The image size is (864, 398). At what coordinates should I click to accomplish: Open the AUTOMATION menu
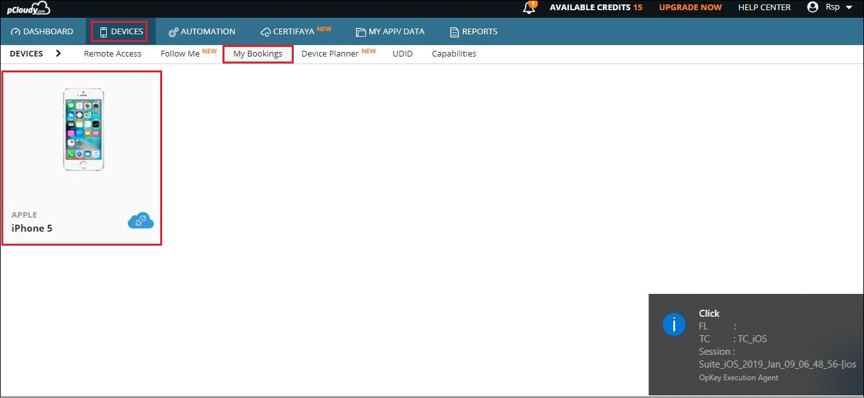pos(202,31)
